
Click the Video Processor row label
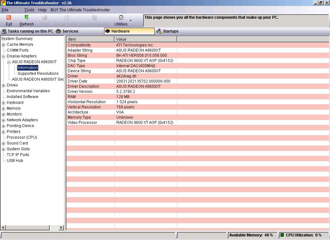[x=82, y=123]
